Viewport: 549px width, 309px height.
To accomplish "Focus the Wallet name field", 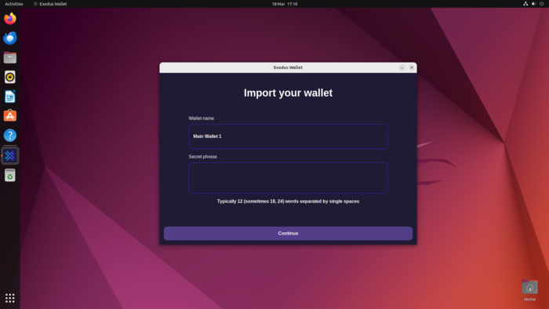I will pos(288,136).
